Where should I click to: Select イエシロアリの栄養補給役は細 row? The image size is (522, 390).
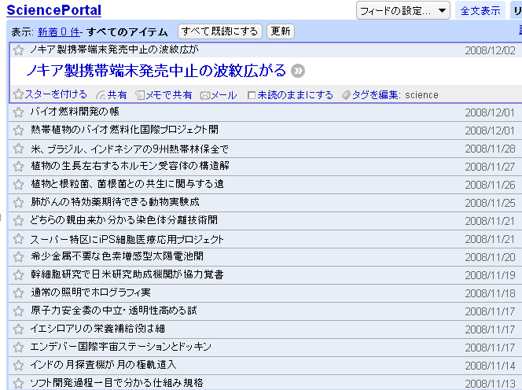click(265, 329)
